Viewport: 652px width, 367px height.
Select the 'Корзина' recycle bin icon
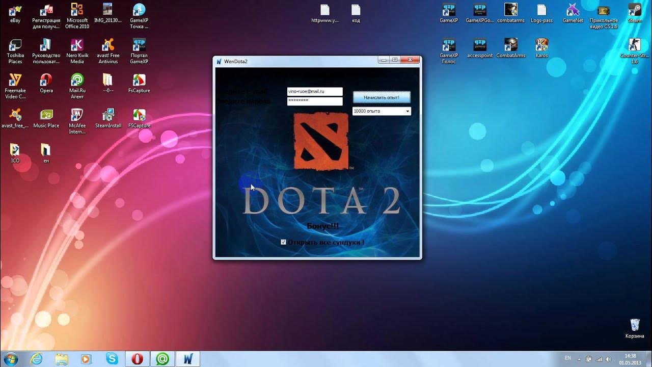[x=635, y=328]
